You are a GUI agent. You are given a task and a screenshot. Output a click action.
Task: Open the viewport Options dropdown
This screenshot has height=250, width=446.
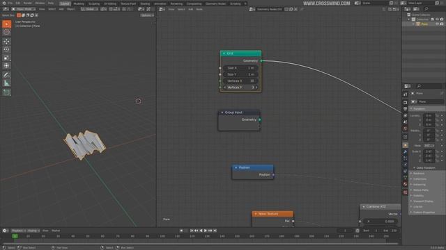click(147, 15)
